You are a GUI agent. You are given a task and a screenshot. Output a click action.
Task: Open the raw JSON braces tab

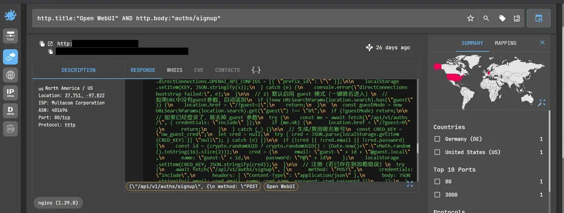point(256,70)
